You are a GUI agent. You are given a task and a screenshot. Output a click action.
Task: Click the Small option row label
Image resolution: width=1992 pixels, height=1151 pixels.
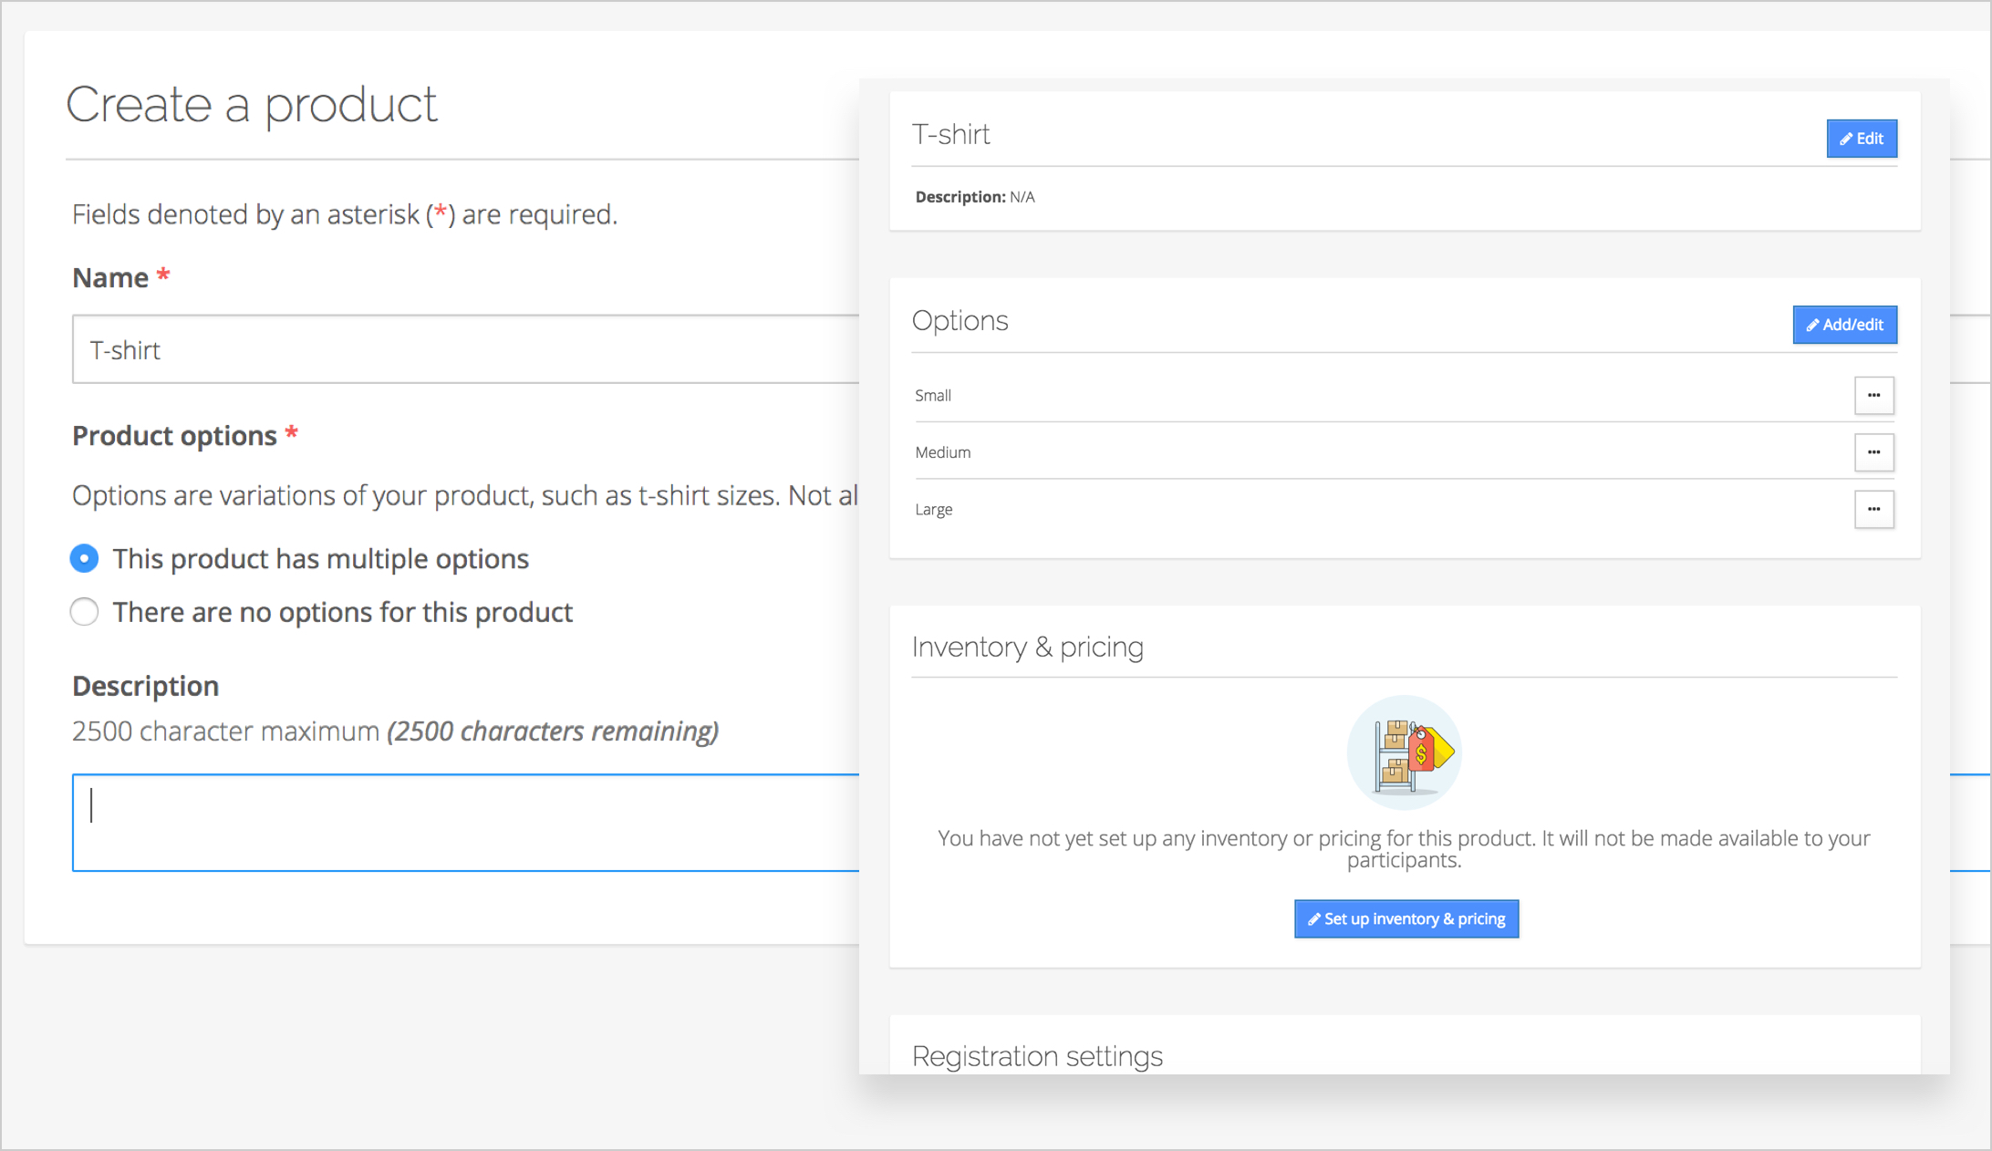tap(933, 396)
